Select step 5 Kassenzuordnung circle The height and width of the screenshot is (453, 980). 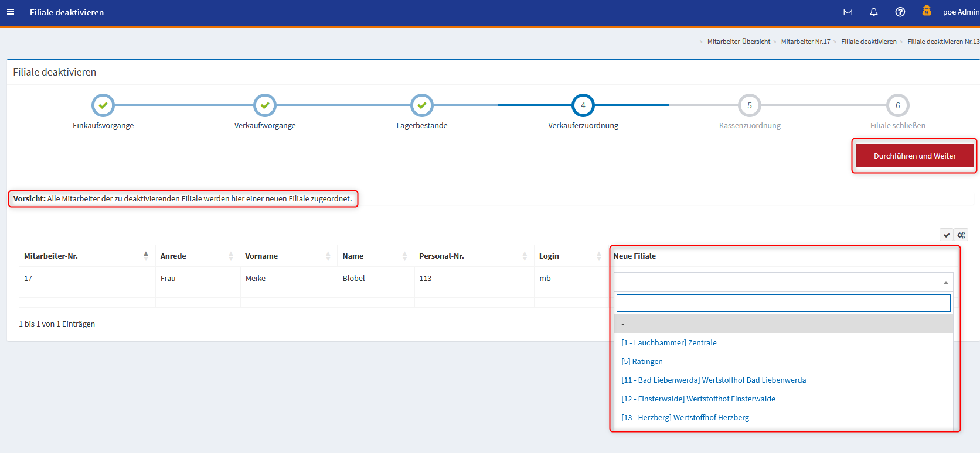coord(750,105)
